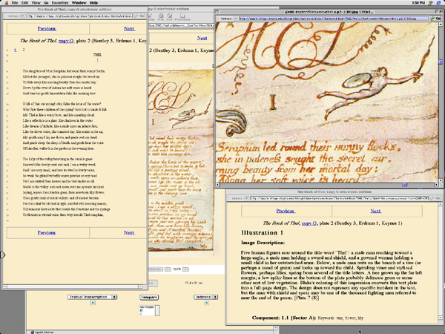Click Go button in Illustration description window

click(x=435, y=198)
